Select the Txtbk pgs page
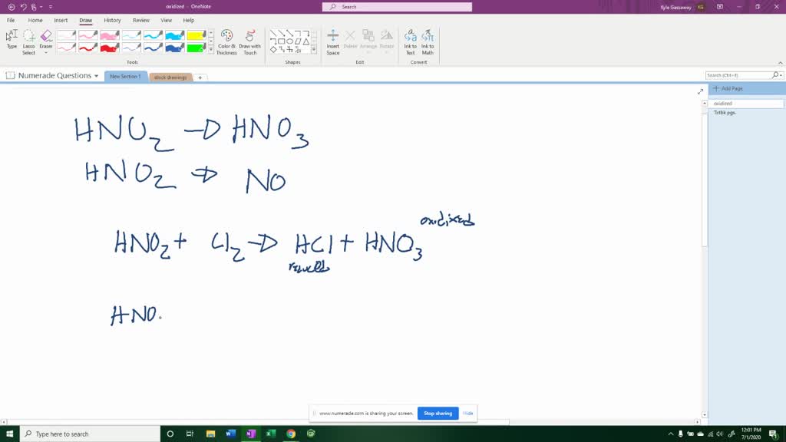This screenshot has width=786, height=442. pos(729,112)
